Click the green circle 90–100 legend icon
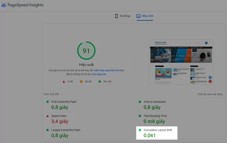Viewport: 227px width, 143px height. [100, 81]
